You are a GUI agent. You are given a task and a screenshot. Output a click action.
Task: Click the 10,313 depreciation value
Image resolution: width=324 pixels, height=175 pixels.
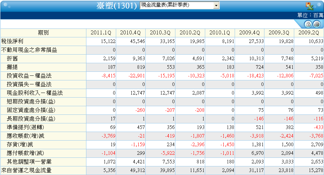256,59
